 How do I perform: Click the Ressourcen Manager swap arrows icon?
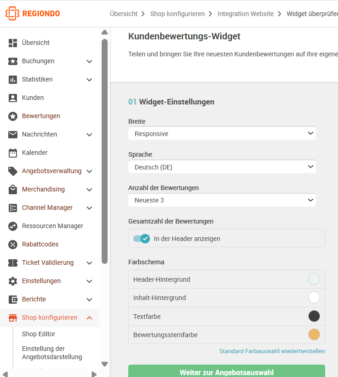(x=13, y=226)
